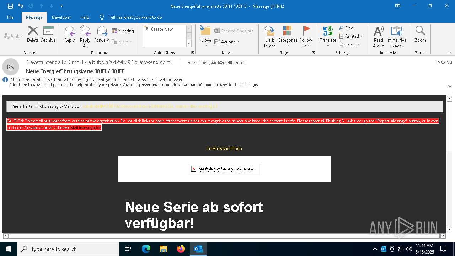Expand the More respond options
Viewport: 455px width, 256px height.
(122, 42)
